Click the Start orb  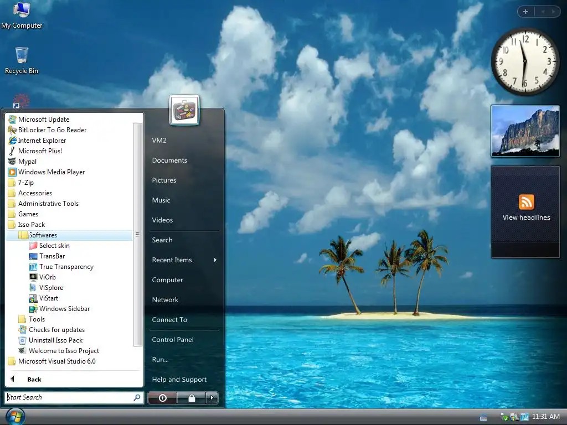click(15, 417)
